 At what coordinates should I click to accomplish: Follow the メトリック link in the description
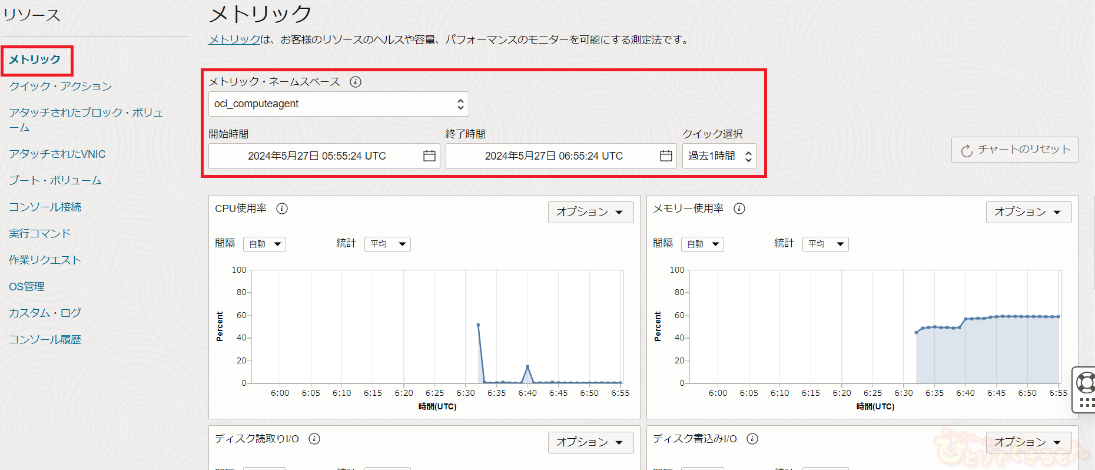234,39
